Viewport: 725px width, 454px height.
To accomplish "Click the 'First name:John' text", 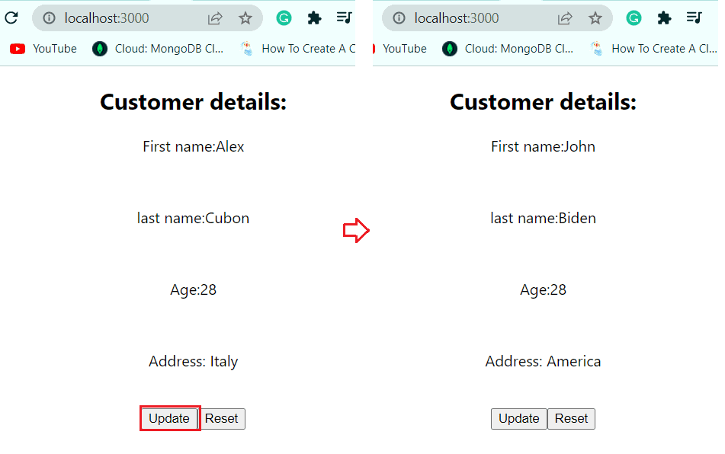I will (x=544, y=146).
